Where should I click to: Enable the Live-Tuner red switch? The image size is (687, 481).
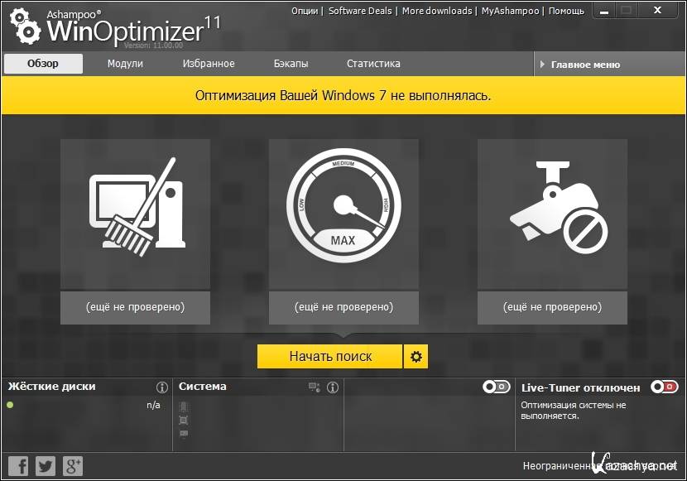click(x=664, y=387)
